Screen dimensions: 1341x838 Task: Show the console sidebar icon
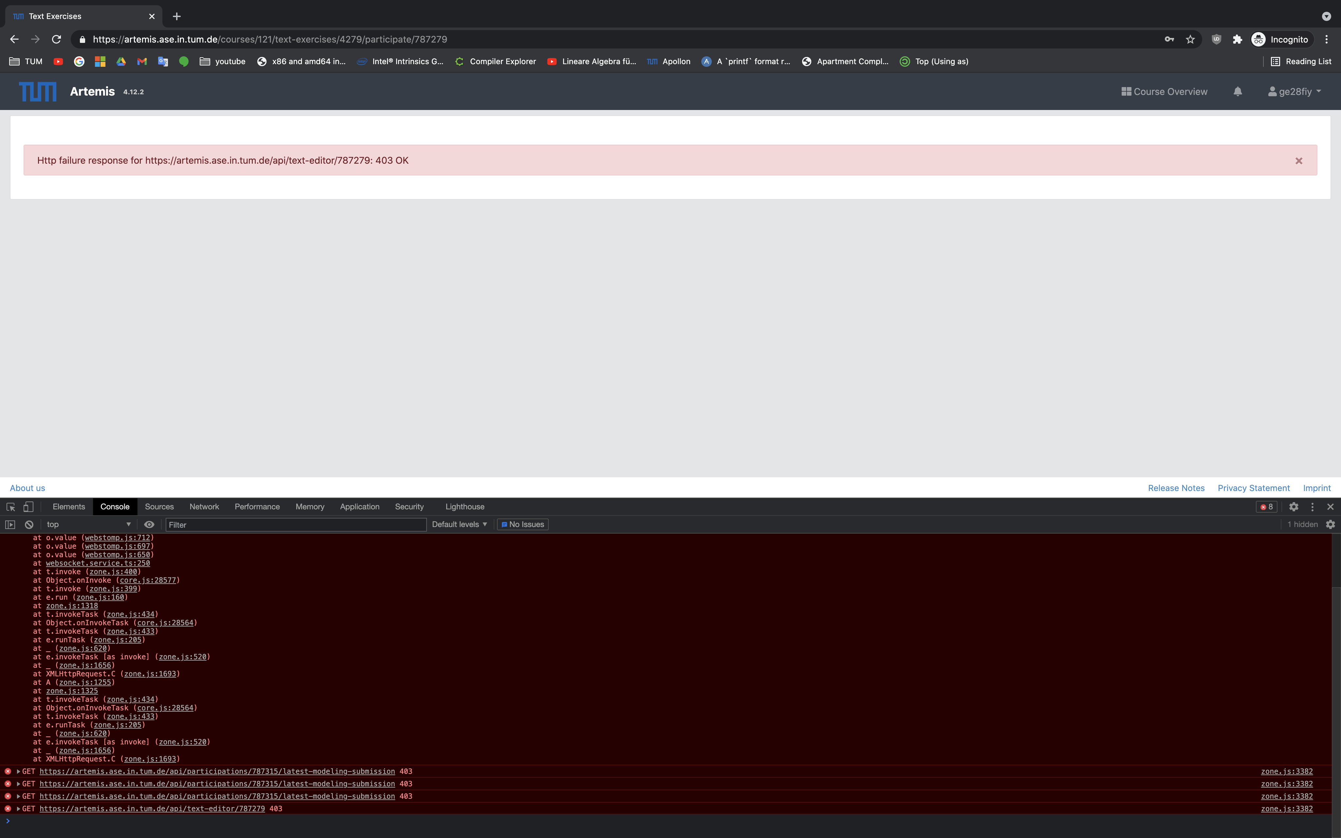coord(10,524)
